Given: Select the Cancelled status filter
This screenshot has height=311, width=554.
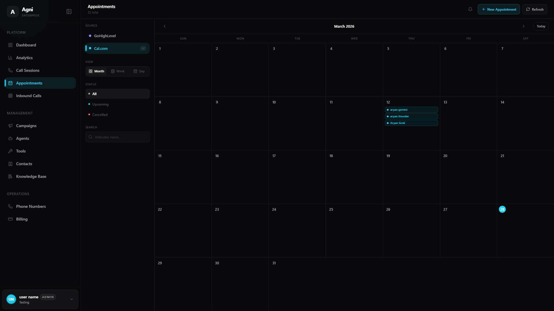Looking at the screenshot, I should pos(100,115).
